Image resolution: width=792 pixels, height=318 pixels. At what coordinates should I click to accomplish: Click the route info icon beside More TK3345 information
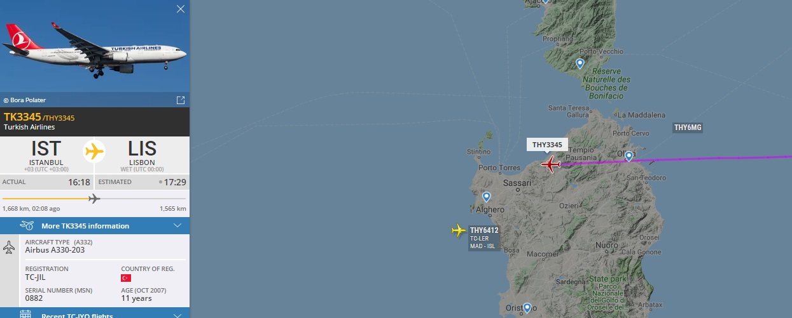[x=27, y=225]
